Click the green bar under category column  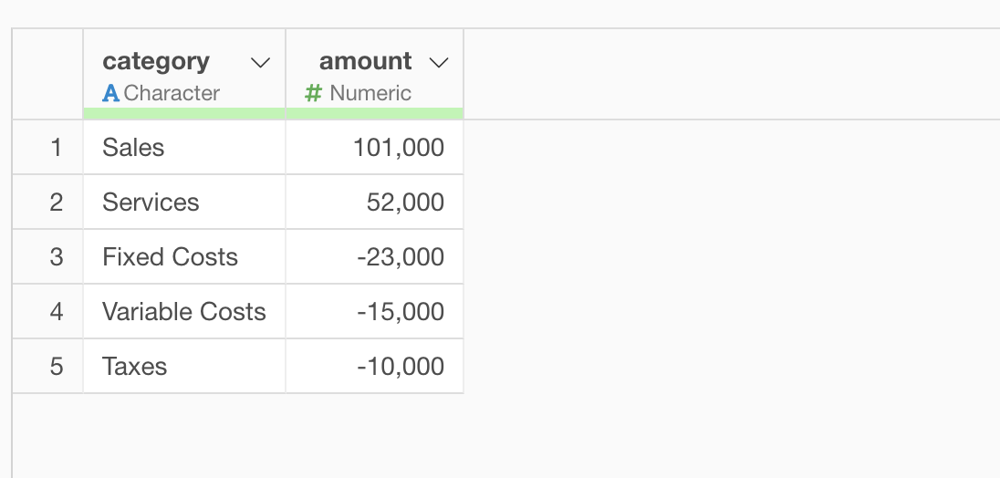184,113
